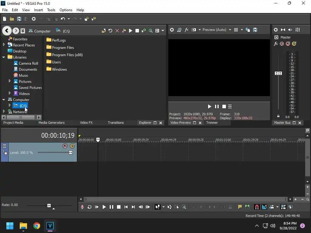Select the Camera Roll library

tap(26, 63)
